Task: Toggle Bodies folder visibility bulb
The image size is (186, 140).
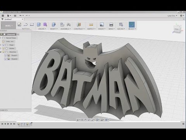Action: pos(3,48)
